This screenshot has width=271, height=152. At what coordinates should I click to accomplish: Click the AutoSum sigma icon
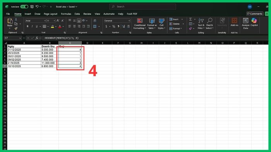190,19
